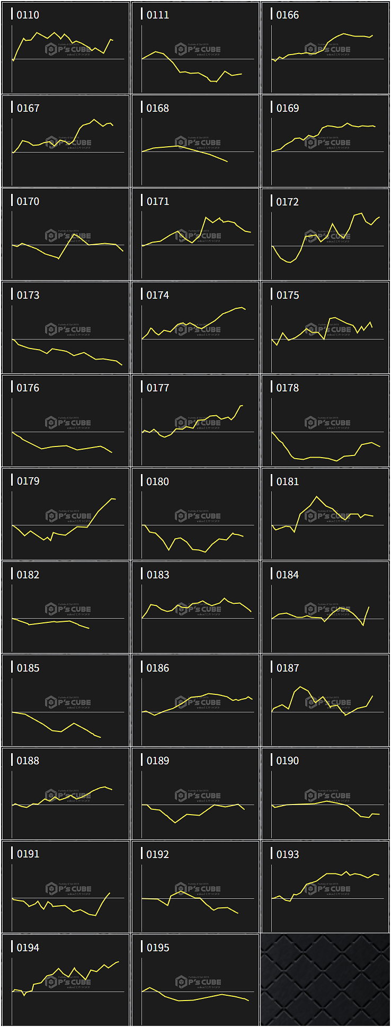Click the 0166 trend chart
The width and height of the screenshot is (391, 1027).
pyautogui.click(x=325, y=48)
